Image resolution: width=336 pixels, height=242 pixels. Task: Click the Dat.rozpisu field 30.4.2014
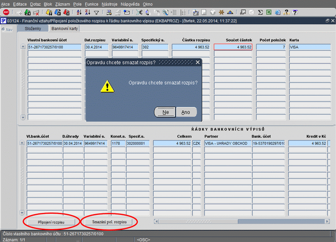[x=97, y=47]
